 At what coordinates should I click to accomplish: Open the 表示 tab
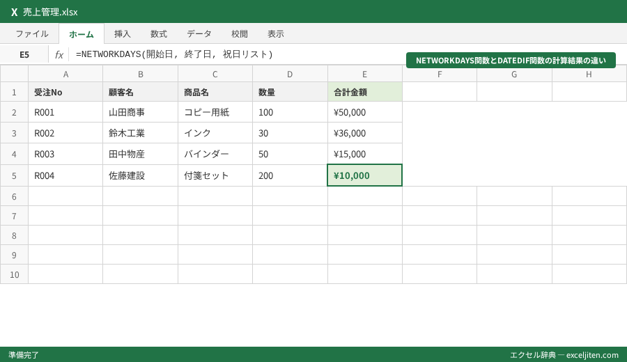tap(276, 34)
